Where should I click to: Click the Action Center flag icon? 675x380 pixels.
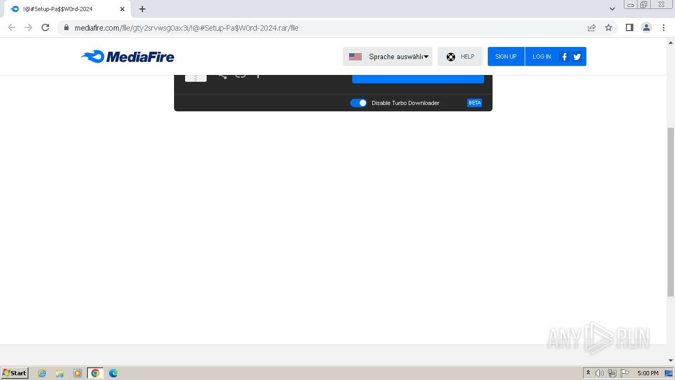click(x=625, y=373)
